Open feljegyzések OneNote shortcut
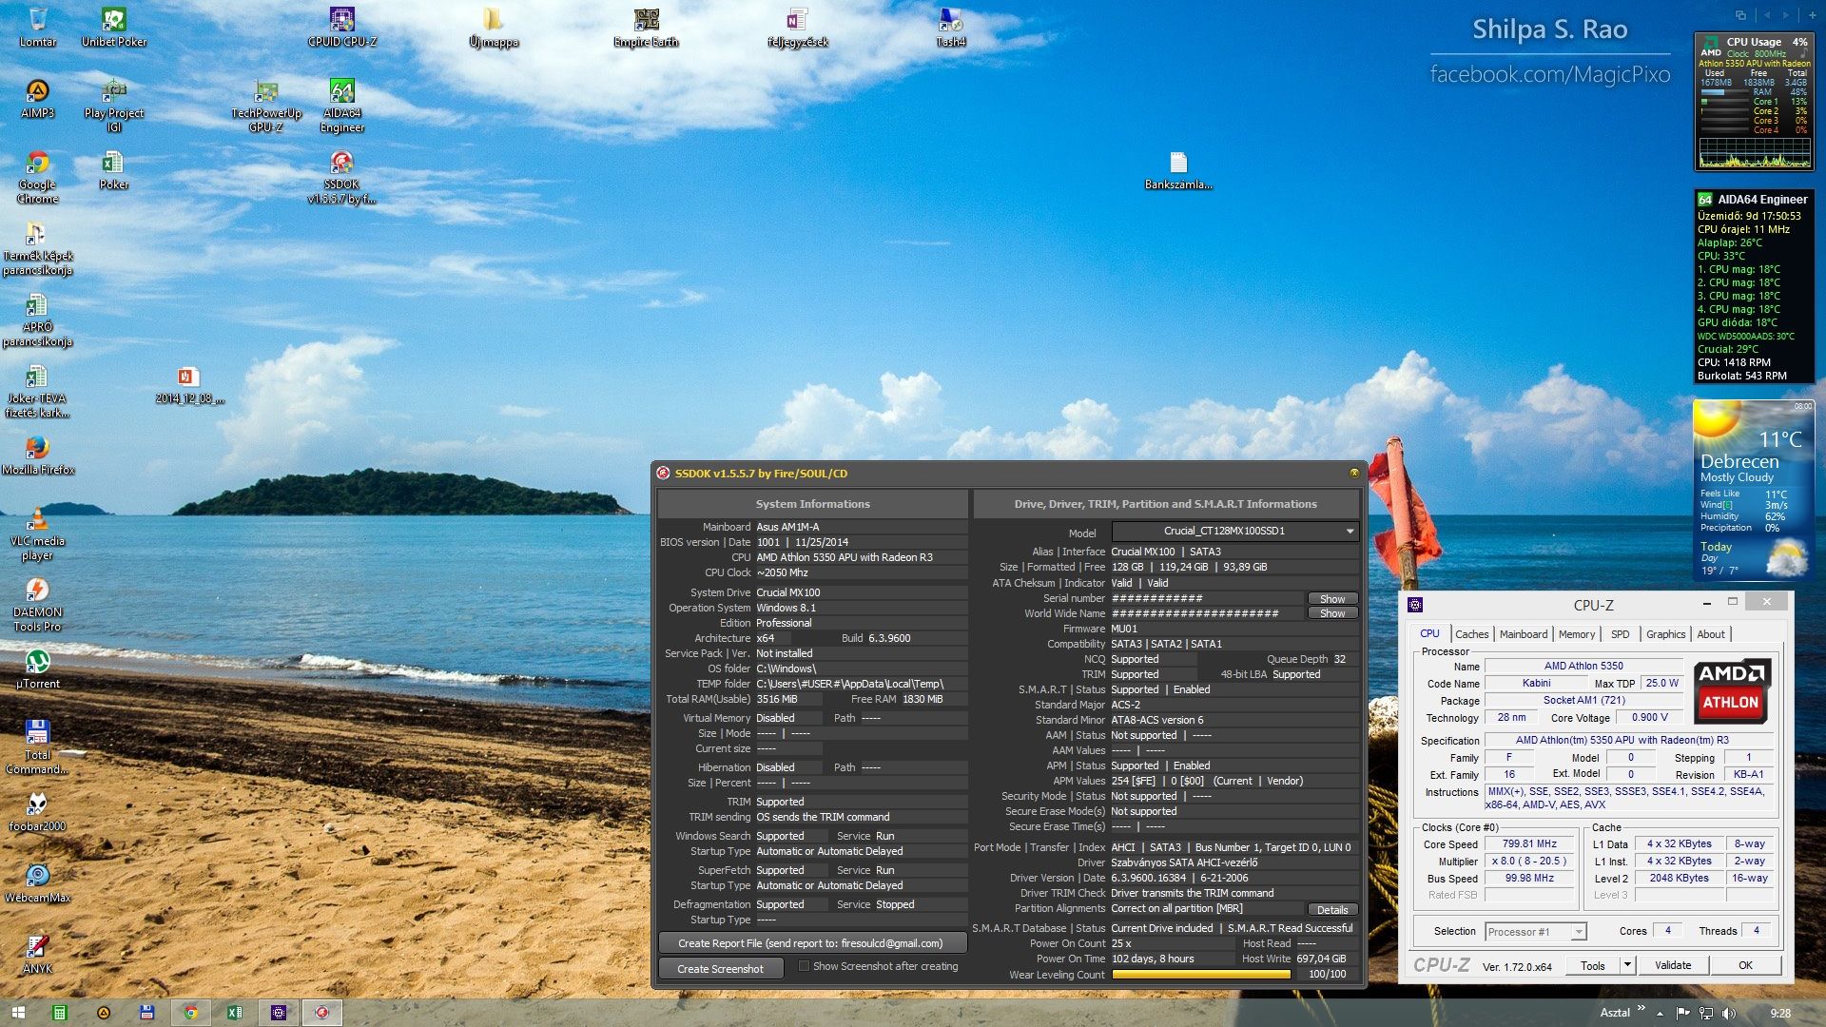 [797, 26]
